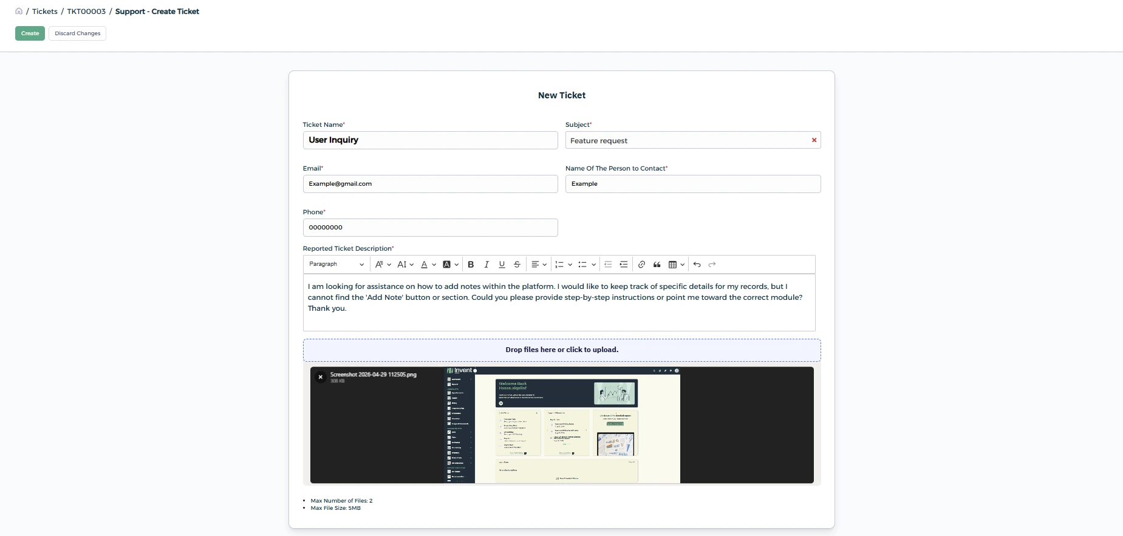The width and height of the screenshot is (1123, 536).
Task: Click Discard Changes button
Action: click(77, 33)
